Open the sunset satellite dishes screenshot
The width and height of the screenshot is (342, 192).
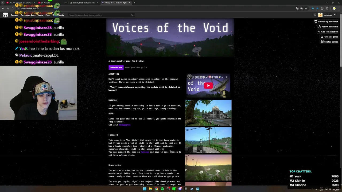(x=208, y=167)
